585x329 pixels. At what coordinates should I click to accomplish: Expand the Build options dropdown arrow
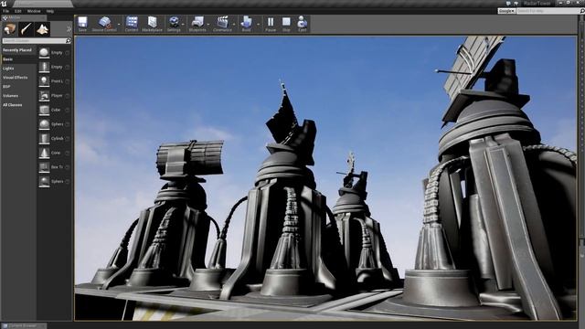pyautogui.click(x=258, y=25)
